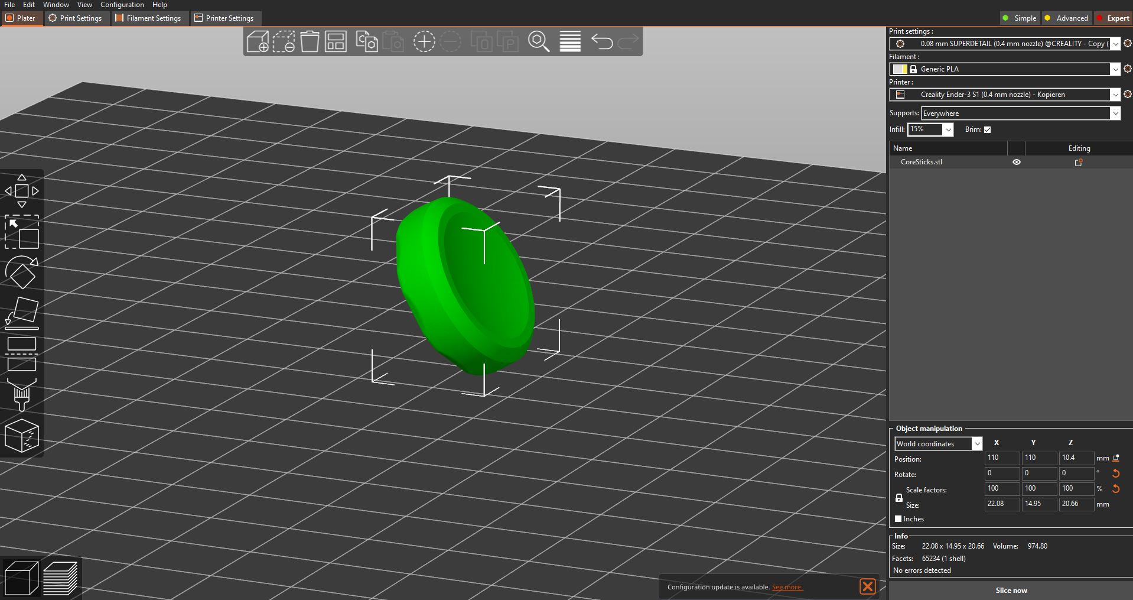Click the Remove instance minus icon

pos(451,41)
